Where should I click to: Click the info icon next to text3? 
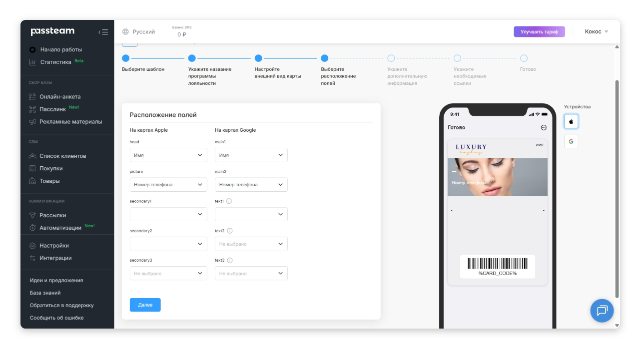coord(230,260)
